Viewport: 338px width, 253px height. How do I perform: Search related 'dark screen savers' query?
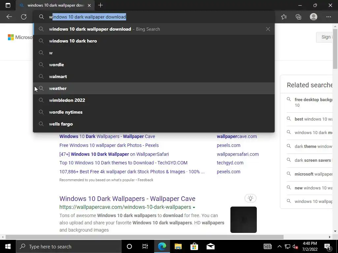pos(310,160)
